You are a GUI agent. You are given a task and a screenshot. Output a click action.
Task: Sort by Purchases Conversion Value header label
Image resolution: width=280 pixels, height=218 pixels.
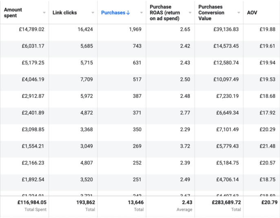(211, 13)
